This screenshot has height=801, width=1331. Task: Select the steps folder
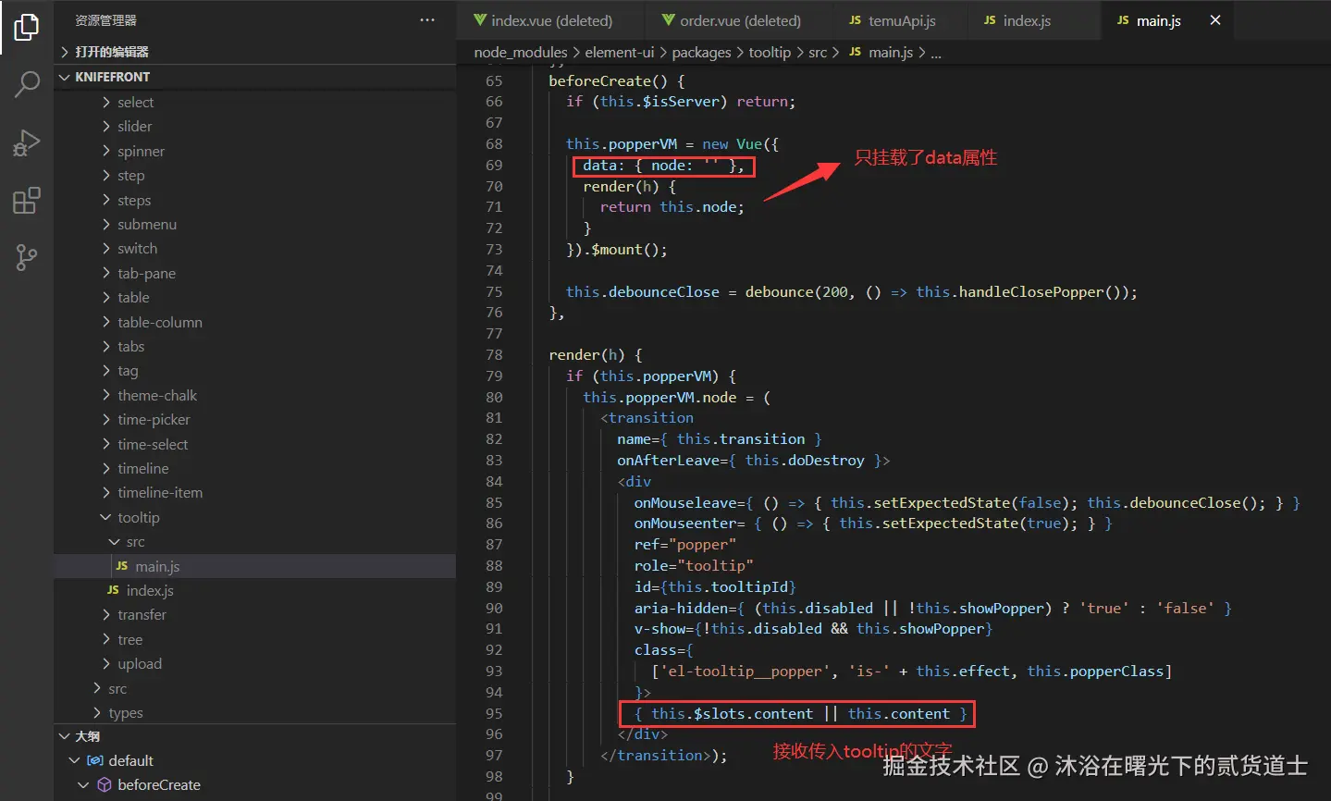(254, 200)
